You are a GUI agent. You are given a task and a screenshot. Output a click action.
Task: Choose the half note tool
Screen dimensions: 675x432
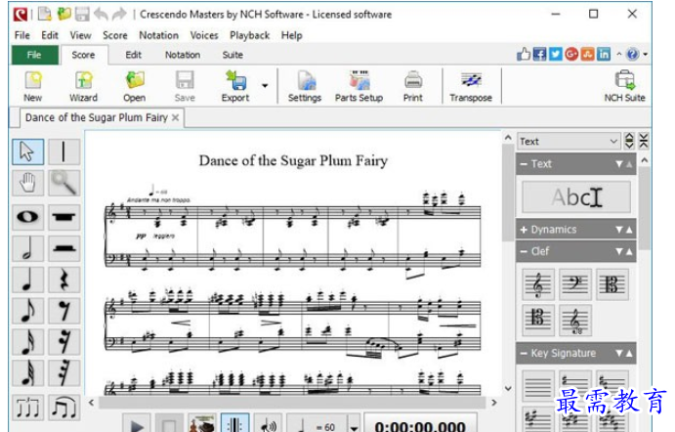click(x=28, y=248)
